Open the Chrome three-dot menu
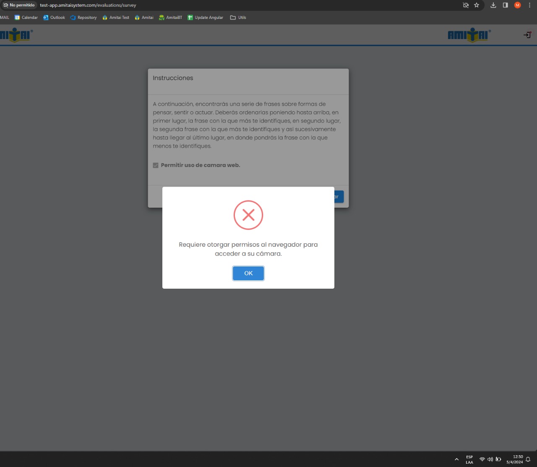The width and height of the screenshot is (537, 467). (x=529, y=5)
